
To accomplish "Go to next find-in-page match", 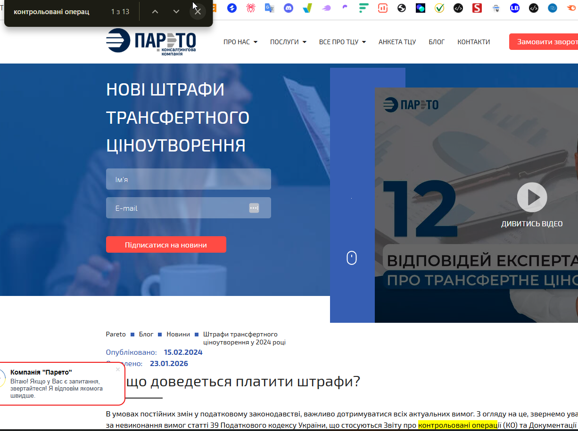I will click(x=176, y=11).
